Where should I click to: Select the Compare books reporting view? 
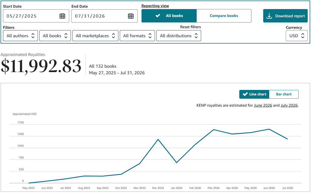coord(224,16)
